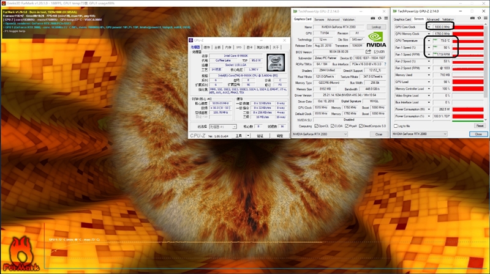Open the GPU Temperature sensor dropdown
This screenshot has height=274, width=490.
pyautogui.click(x=429, y=40)
